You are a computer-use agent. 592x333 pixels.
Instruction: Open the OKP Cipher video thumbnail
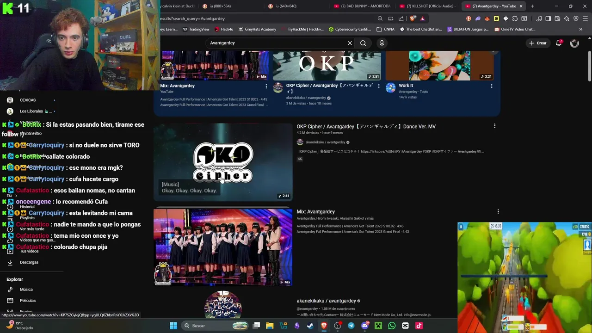pos(223,162)
